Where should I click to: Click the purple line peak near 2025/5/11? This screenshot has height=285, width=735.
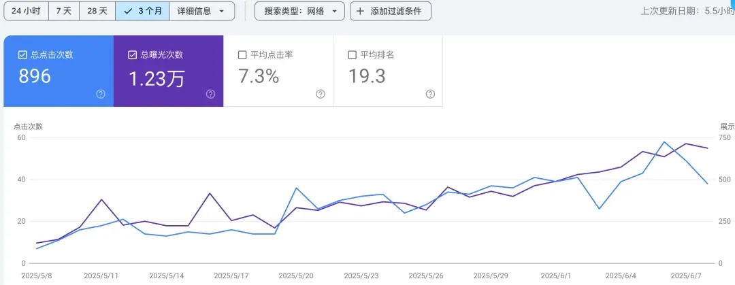(x=101, y=199)
